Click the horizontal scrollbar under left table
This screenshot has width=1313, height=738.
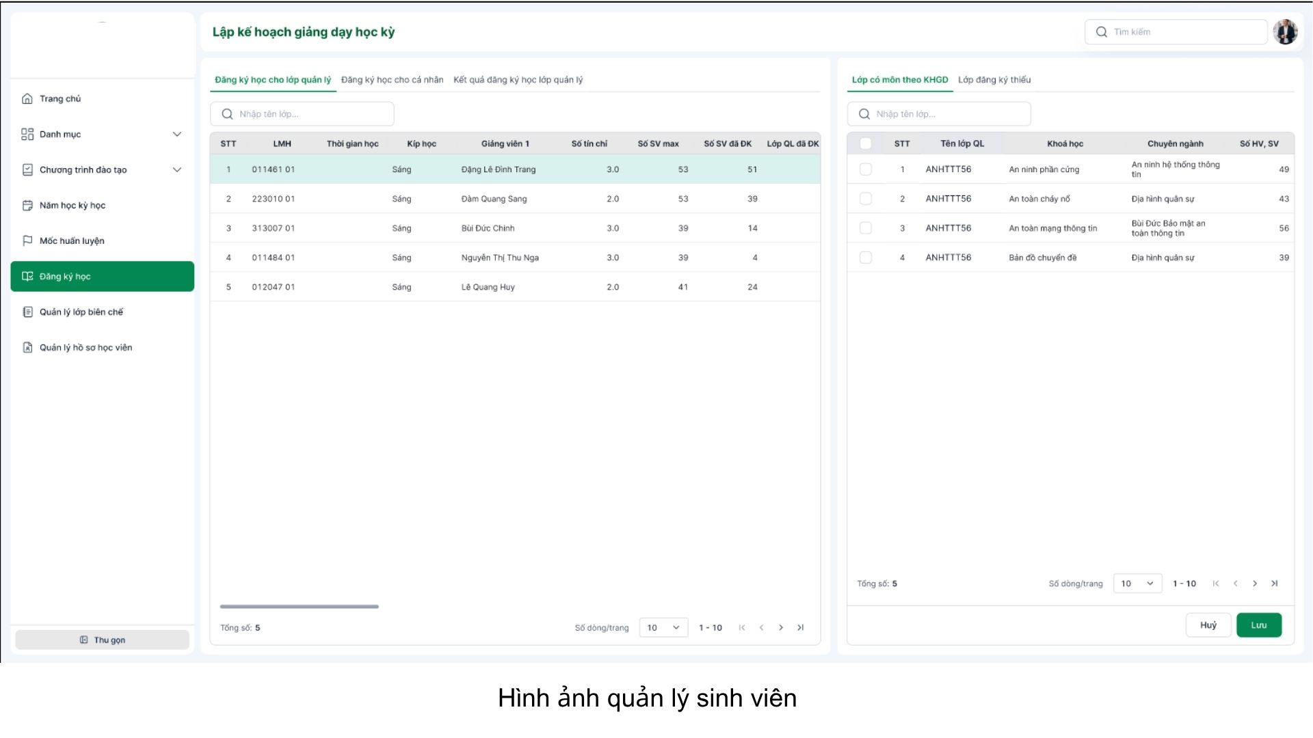(x=299, y=607)
